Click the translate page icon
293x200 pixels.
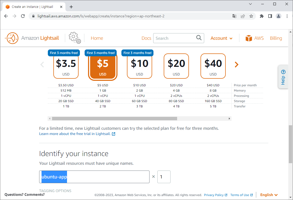234,16
